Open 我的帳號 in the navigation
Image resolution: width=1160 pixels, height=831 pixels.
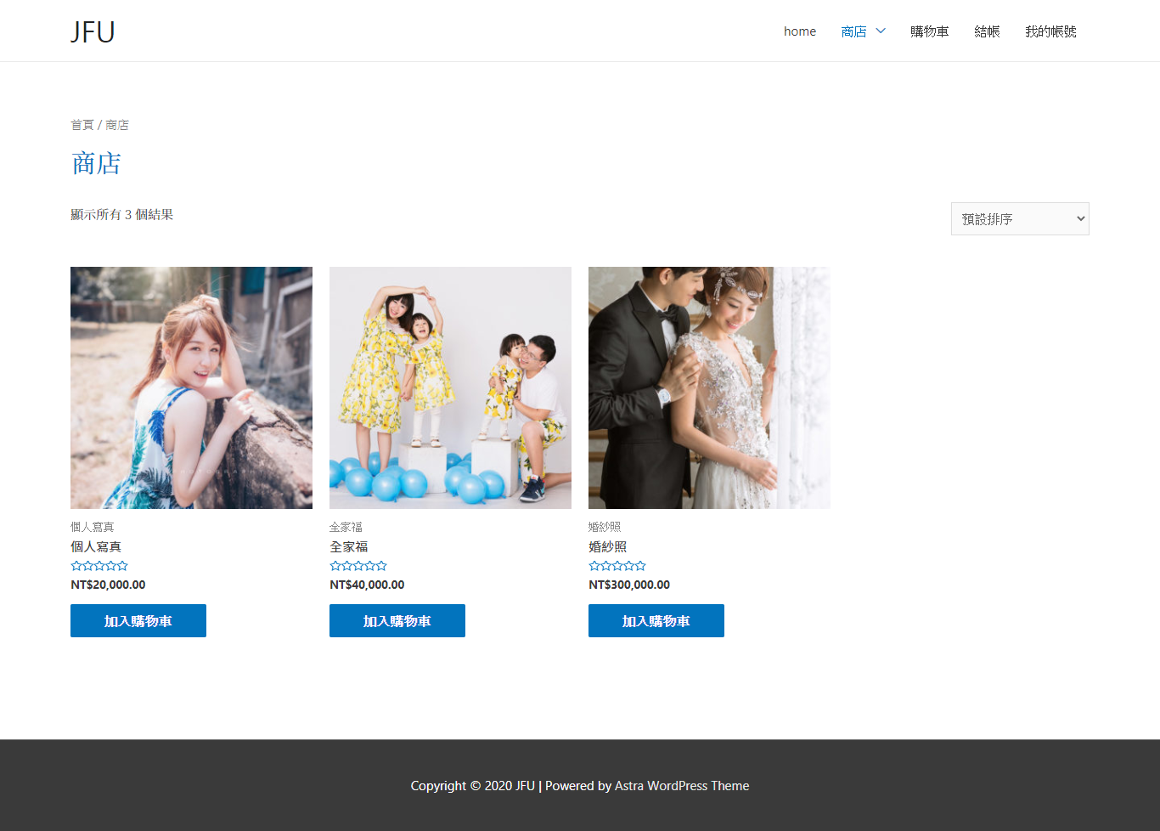1050,31
